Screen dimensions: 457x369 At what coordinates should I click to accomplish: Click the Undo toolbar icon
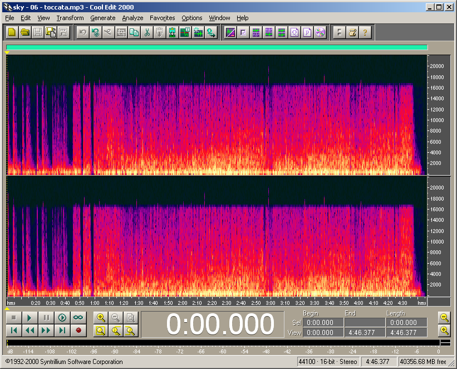82,32
